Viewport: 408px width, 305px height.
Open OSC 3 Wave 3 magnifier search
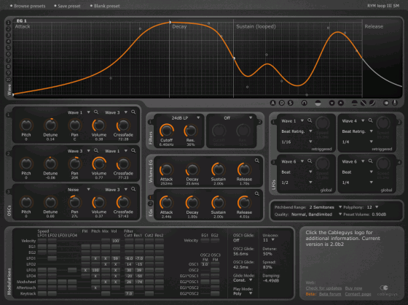pyautogui.click(x=133, y=189)
